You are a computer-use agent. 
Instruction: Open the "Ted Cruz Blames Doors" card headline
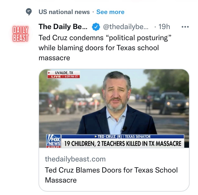[111, 175]
